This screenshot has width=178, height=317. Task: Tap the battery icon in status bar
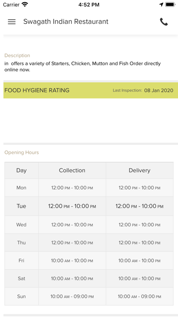tap(170, 5)
